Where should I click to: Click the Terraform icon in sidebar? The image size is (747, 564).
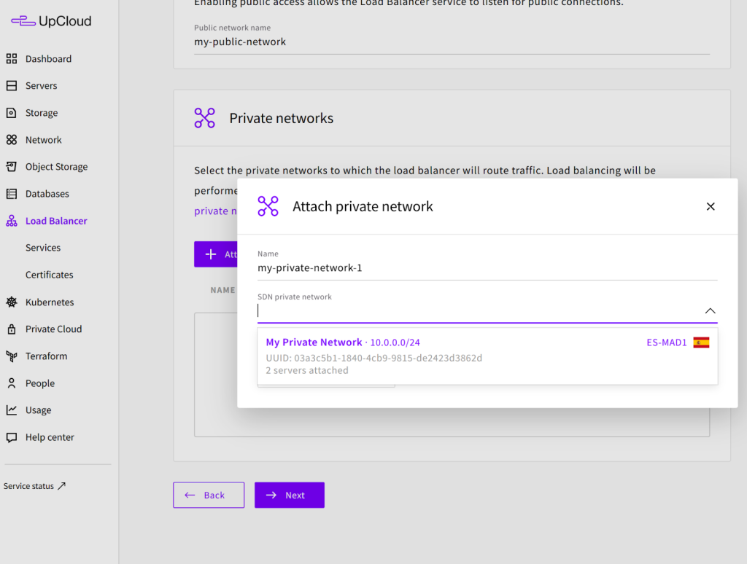(12, 356)
